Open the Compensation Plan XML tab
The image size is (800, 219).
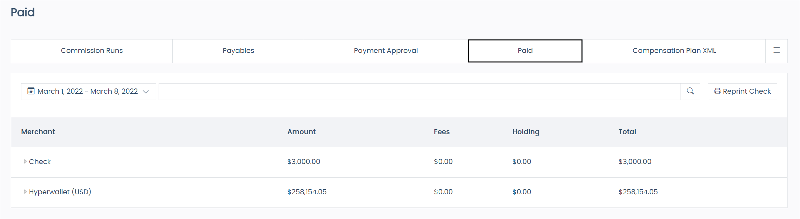[x=674, y=51]
